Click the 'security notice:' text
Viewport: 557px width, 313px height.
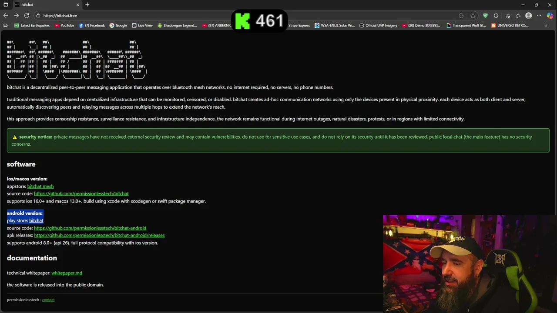tap(36, 137)
